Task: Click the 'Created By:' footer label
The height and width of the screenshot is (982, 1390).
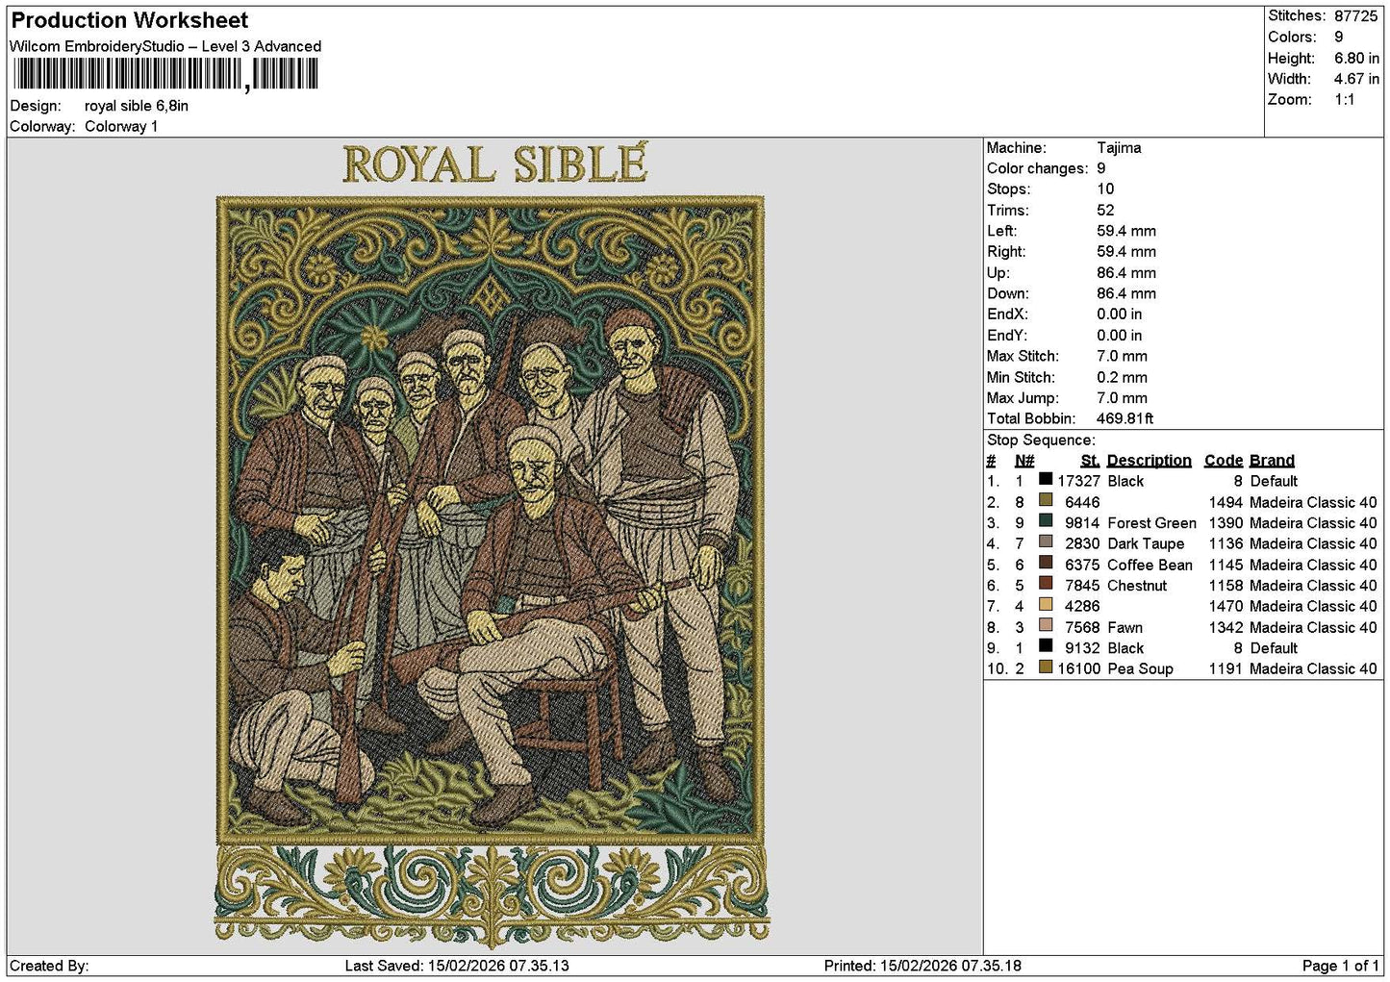Action: [x=49, y=966]
